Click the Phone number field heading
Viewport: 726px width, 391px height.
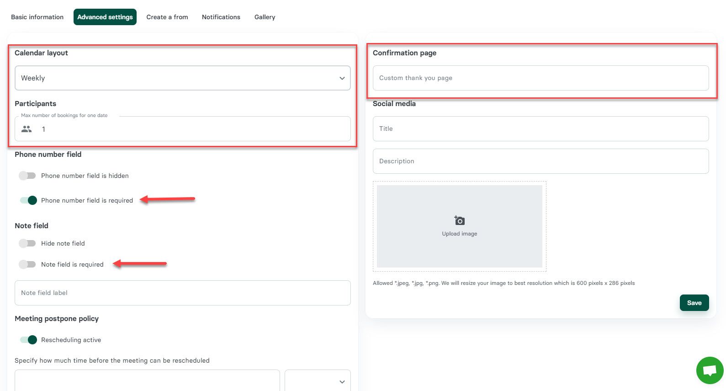48,155
